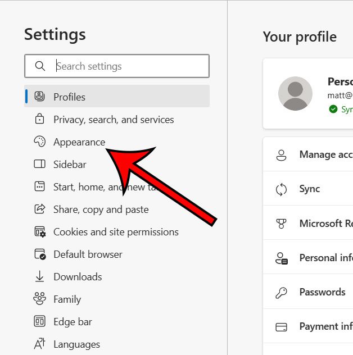The image size is (353, 355).
Task: Click the Languages icon
Action: pos(39,344)
